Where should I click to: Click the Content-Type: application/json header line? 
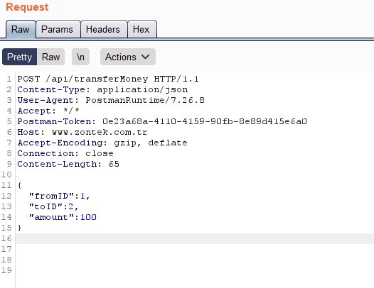click(x=102, y=89)
